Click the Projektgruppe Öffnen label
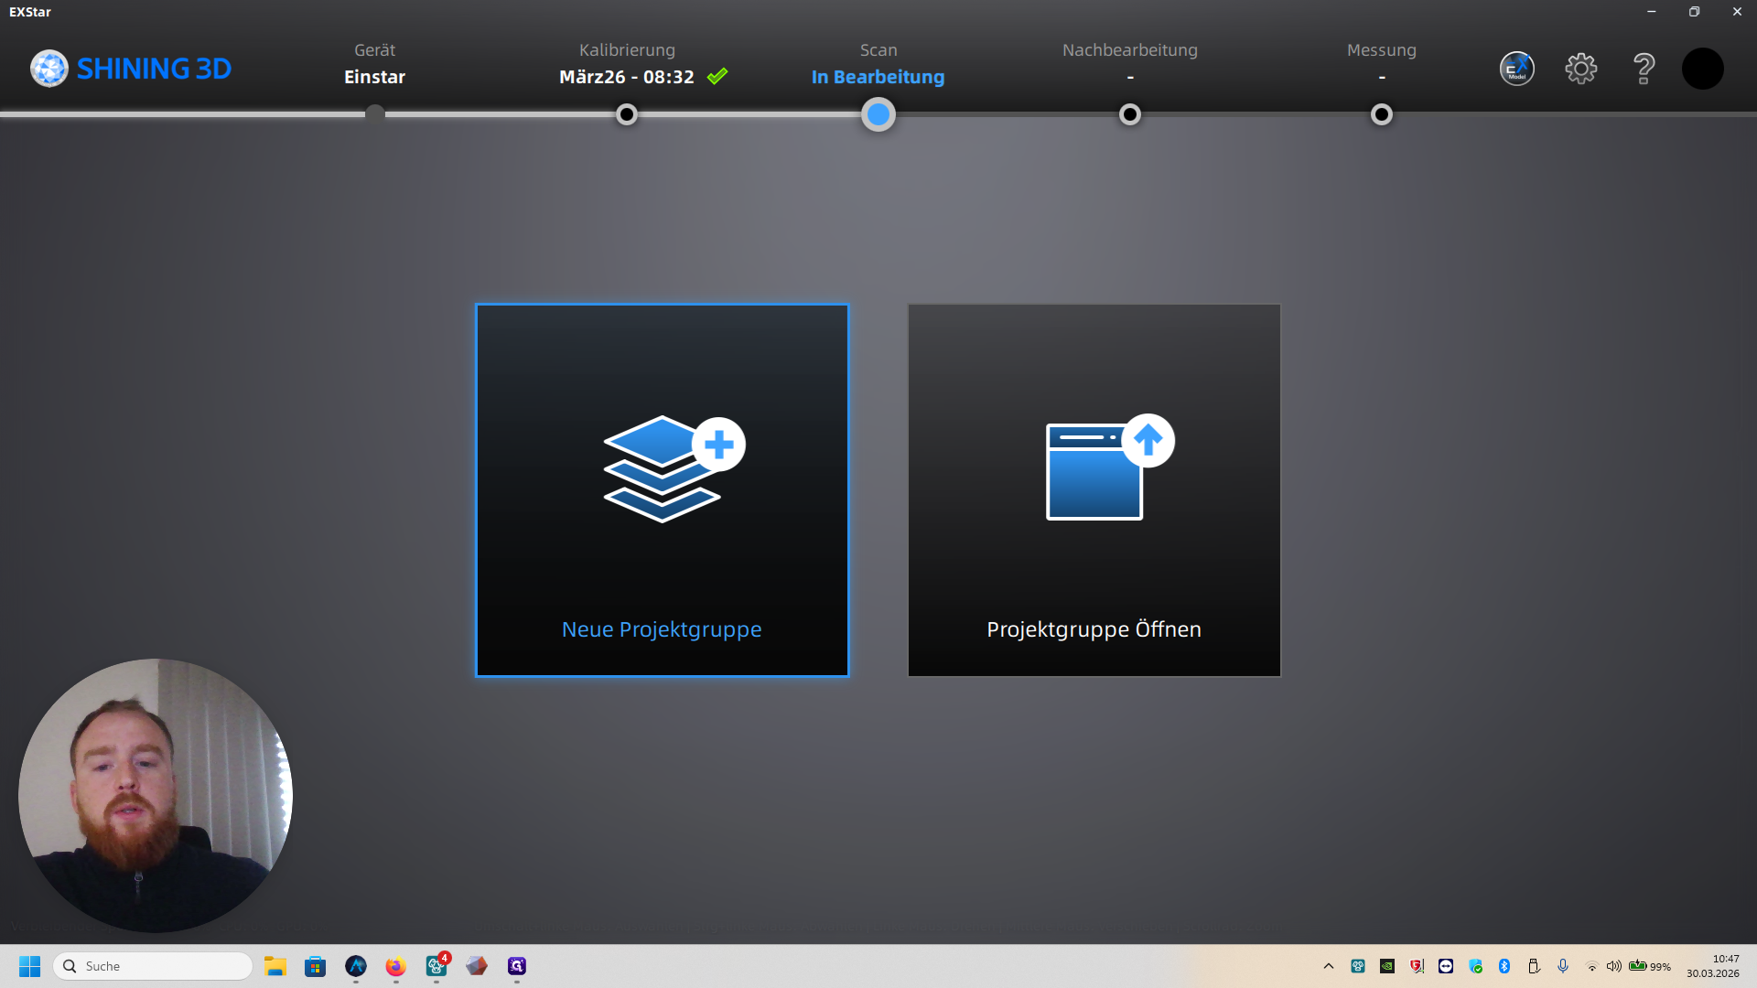1757x988 pixels. [x=1094, y=629]
